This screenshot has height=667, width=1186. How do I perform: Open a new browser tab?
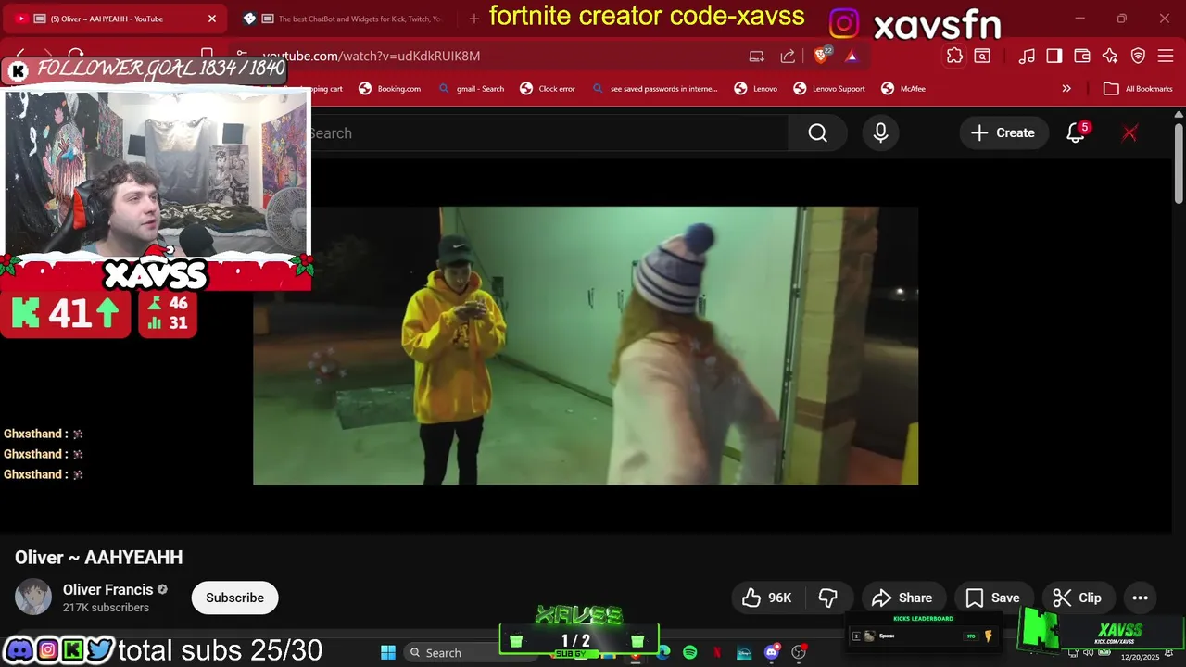473,19
